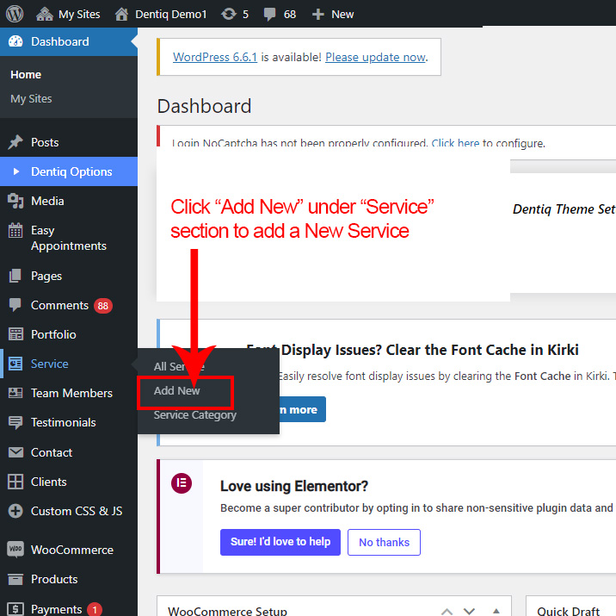The image size is (616, 616).
Task: Click the WooCommerce icon in sidebar
Action: tap(15, 550)
